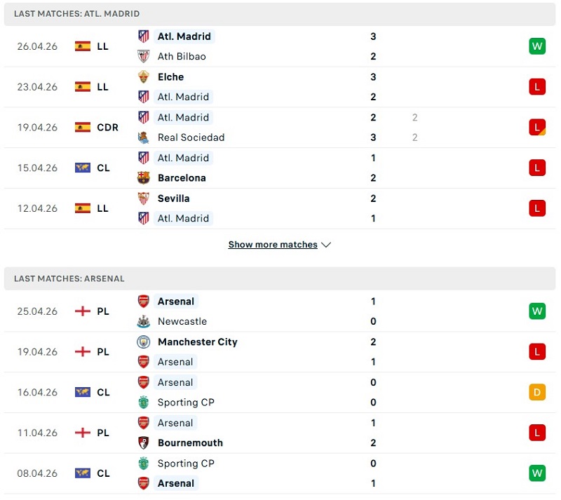Click the Ath Bilbao club crest icon
The image size is (561, 500).
click(x=144, y=56)
